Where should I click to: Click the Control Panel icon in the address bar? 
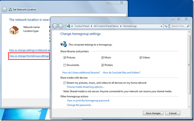point(68,26)
